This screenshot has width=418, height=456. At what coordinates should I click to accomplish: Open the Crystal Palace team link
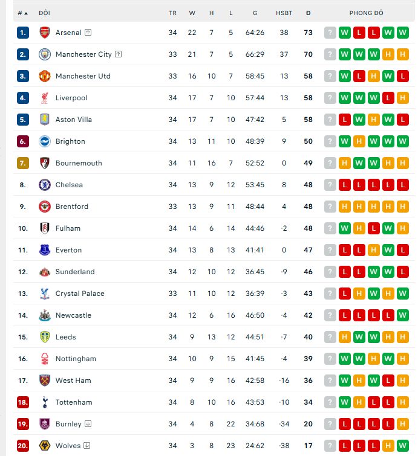(80, 294)
